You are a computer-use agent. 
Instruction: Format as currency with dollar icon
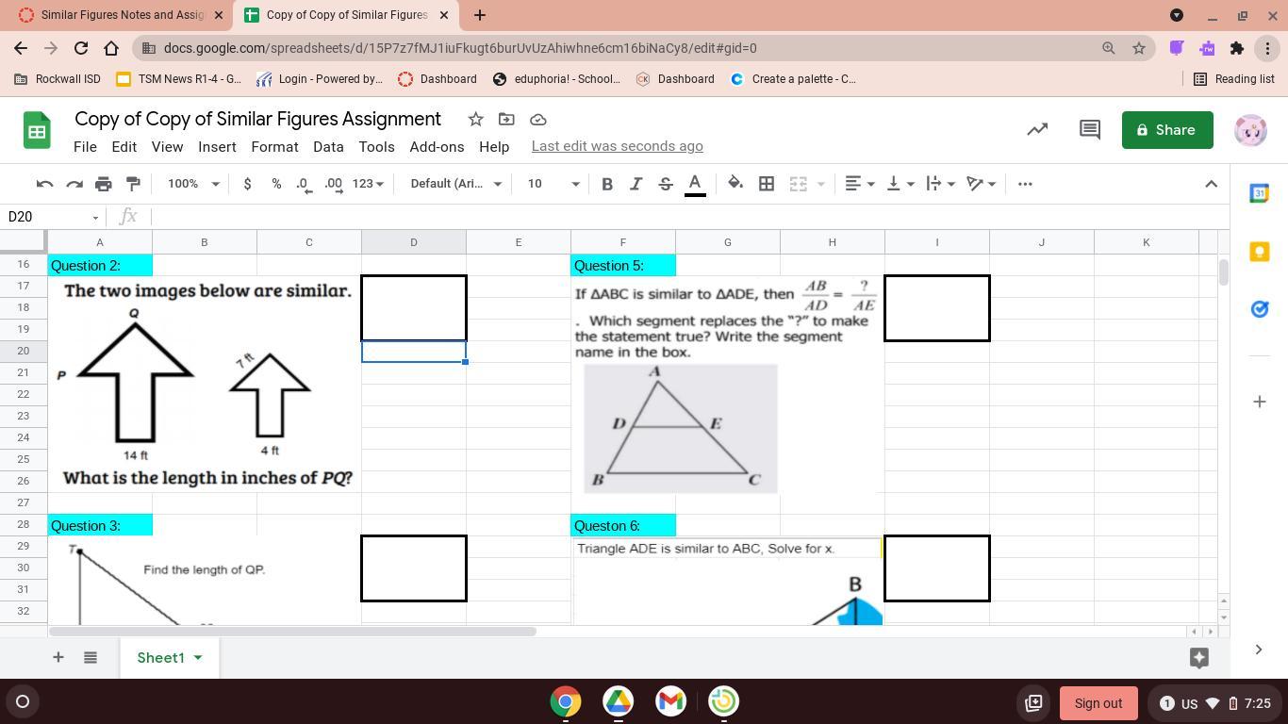(247, 184)
